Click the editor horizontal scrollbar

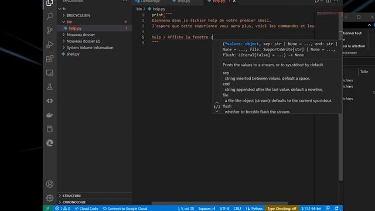tap(220, 203)
